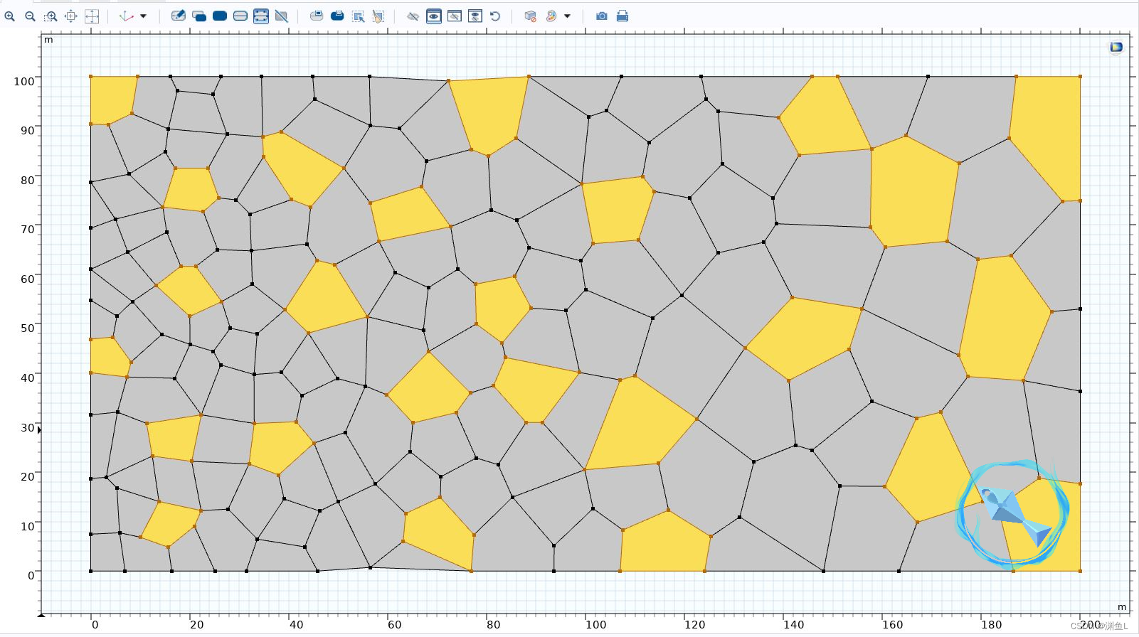Expand the color palette dropdown arrow
This screenshot has width=1139, height=637.
coord(567,16)
